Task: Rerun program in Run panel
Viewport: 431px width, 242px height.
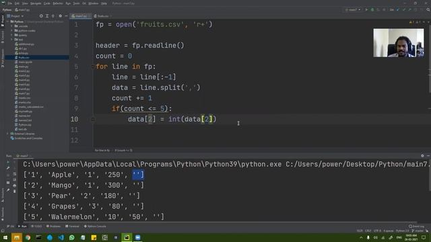Action: pyautogui.click(x=8, y=162)
